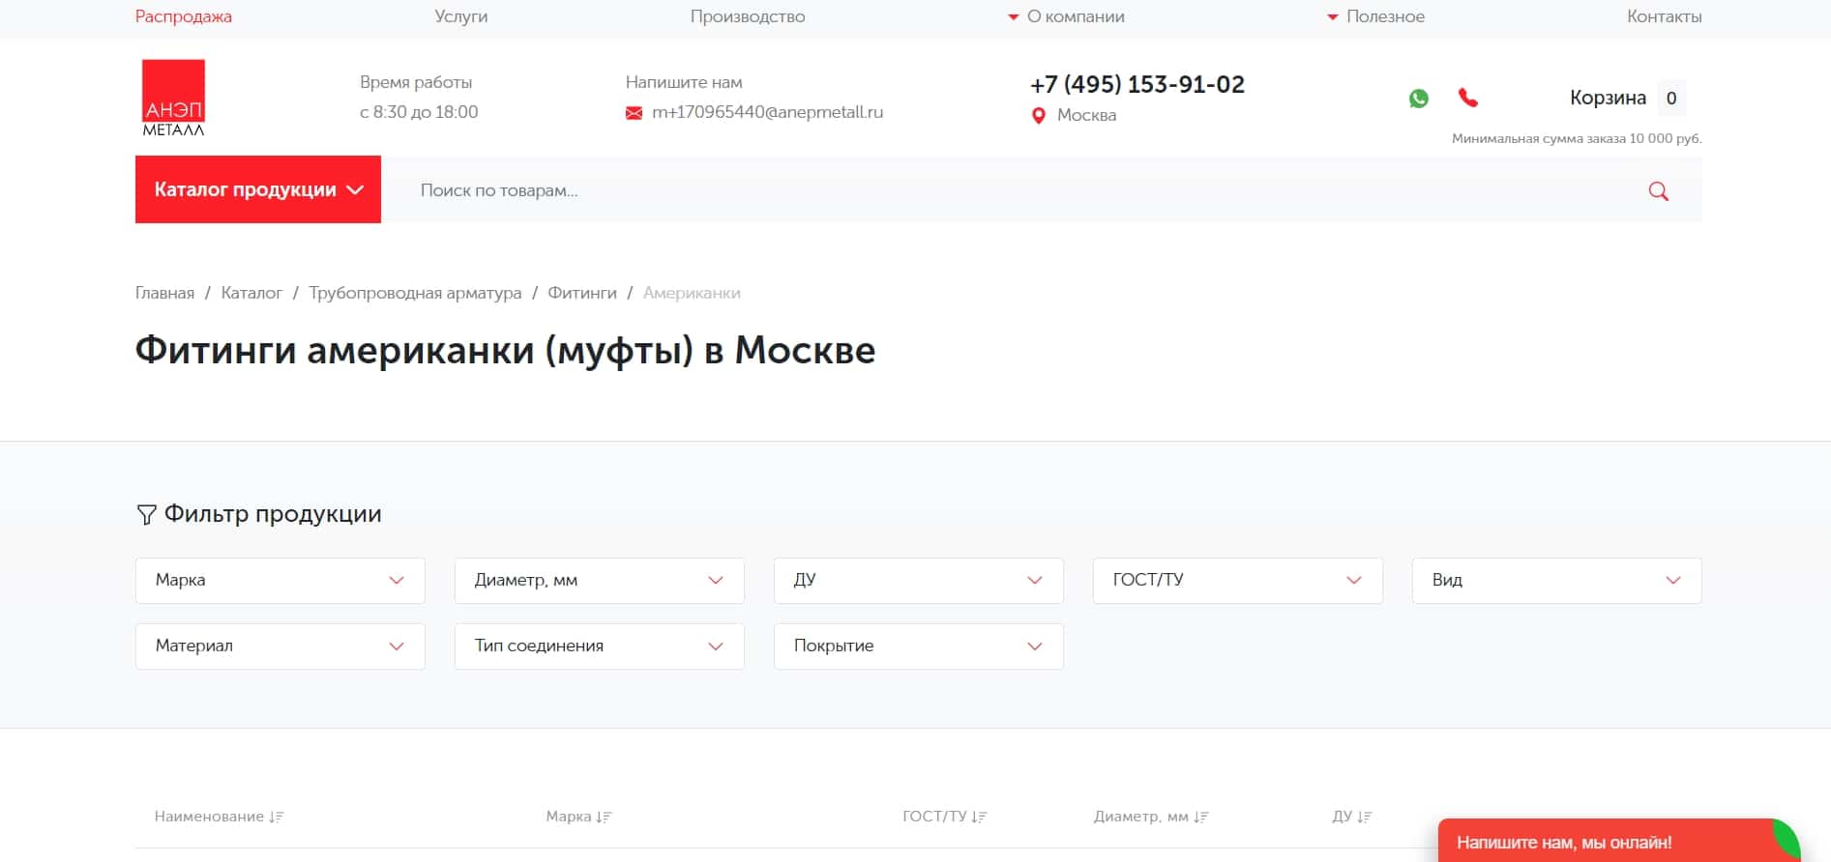Screen dimensions: 1831x862
Task: Click the Фильтр продукции heading
Action: tap(273, 514)
